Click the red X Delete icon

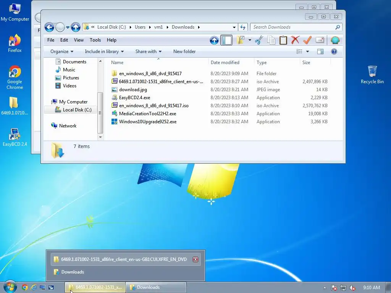coord(295,40)
